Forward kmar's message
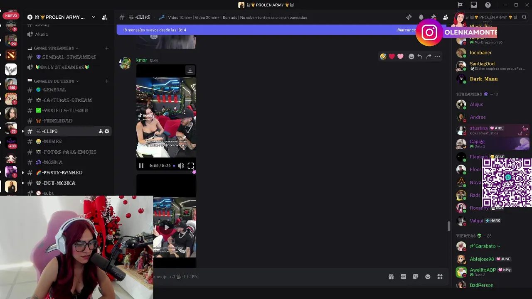Screen dimensions: 532x299 [429, 56]
